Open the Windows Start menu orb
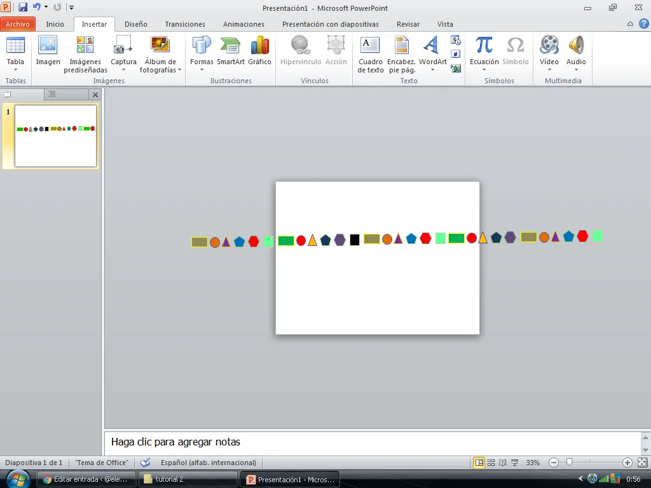 pos(18,479)
